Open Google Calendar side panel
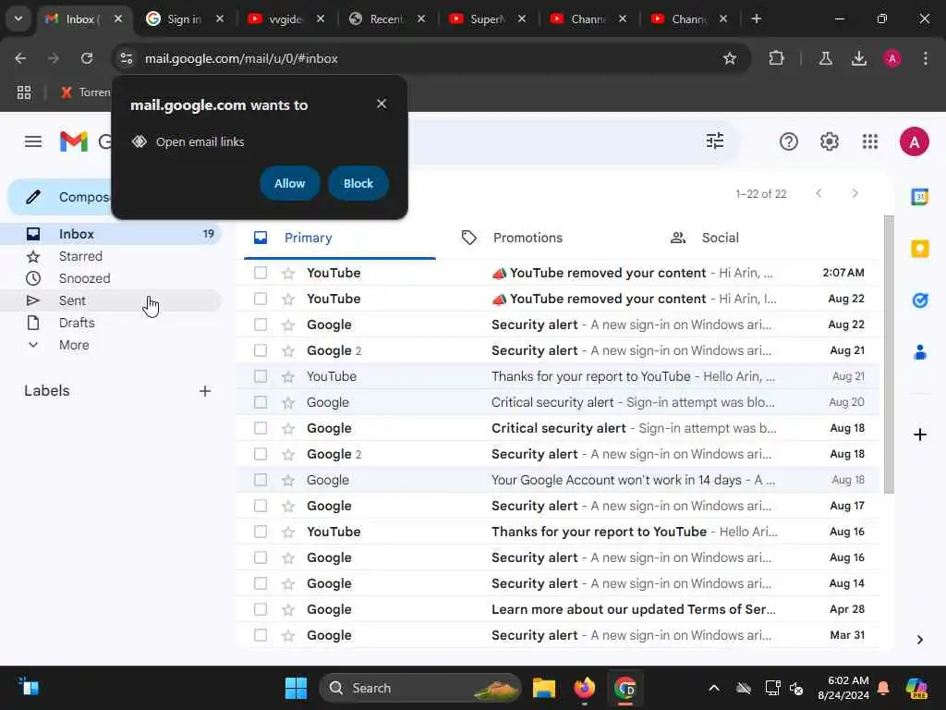This screenshot has height=710, width=946. click(x=919, y=197)
